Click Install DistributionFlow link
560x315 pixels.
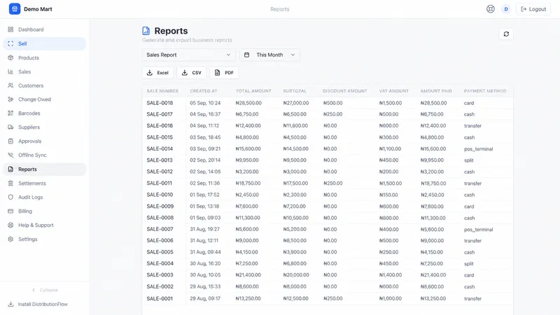pos(43,304)
